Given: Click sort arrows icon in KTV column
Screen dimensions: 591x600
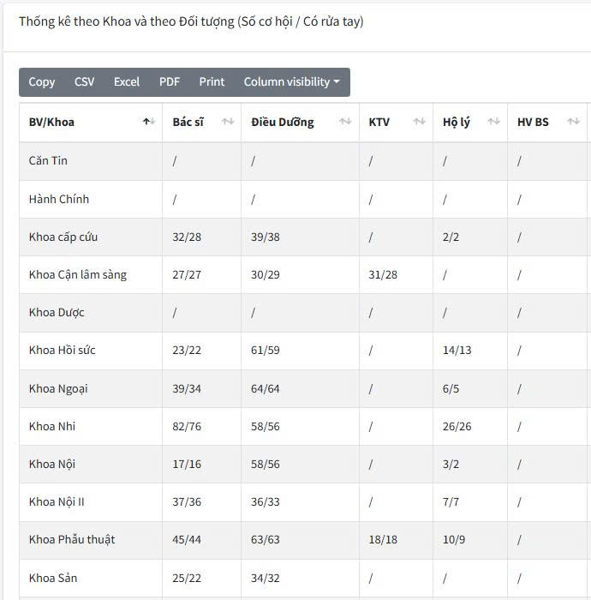Looking at the screenshot, I should point(419,122).
